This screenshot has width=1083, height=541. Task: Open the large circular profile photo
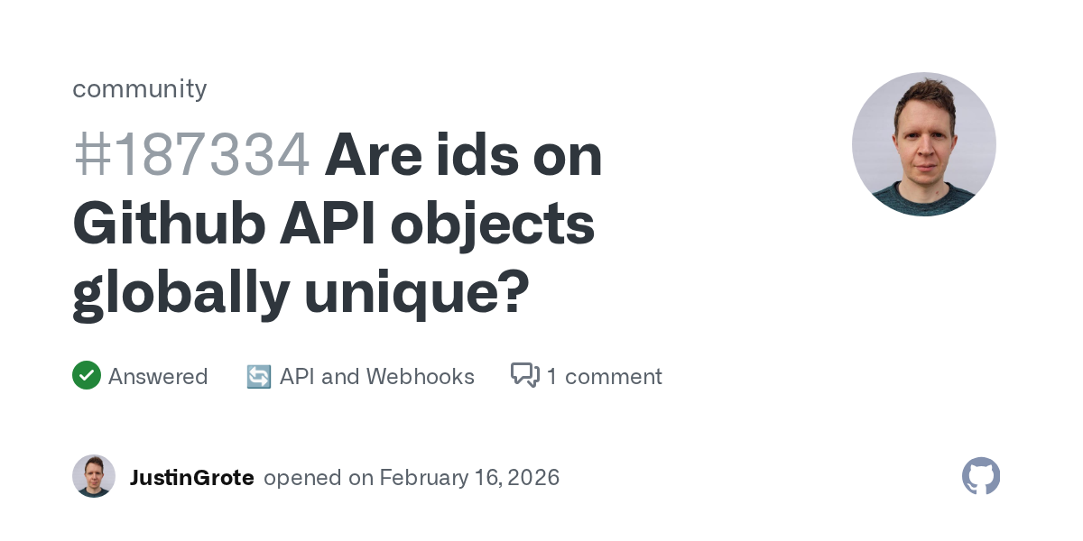click(923, 144)
